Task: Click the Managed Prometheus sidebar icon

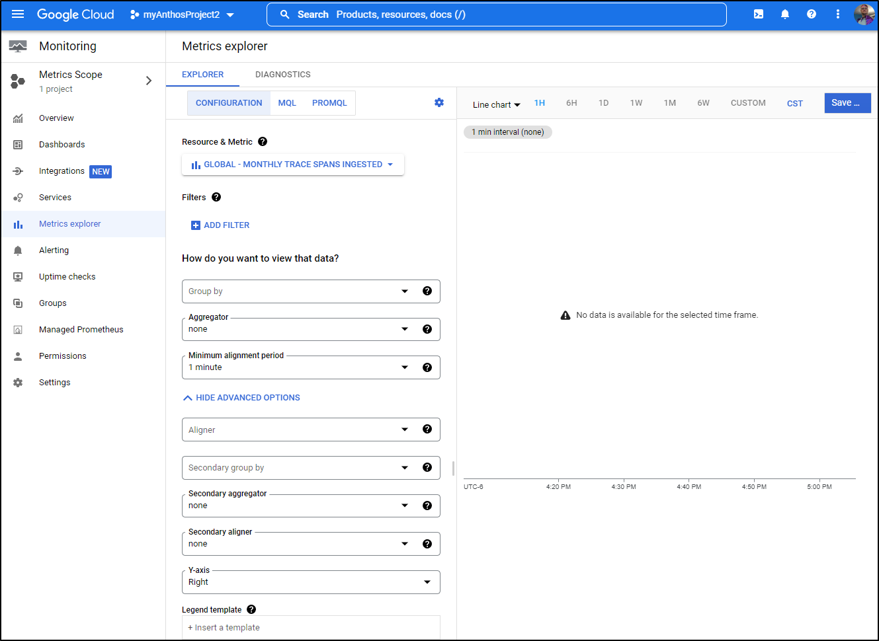Action: (x=18, y=330)
